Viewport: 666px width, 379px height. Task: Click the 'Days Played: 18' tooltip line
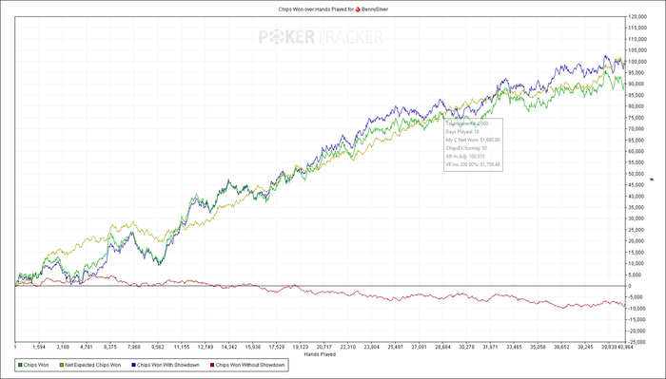coord(462,132)
